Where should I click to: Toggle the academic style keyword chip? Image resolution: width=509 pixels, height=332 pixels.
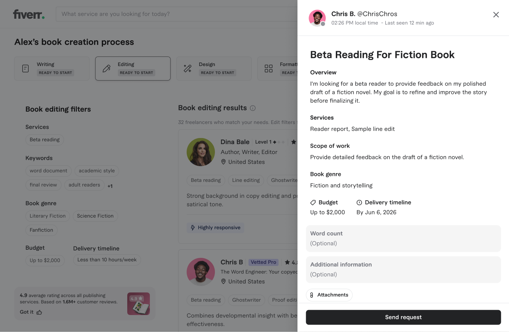pos(96,171)
